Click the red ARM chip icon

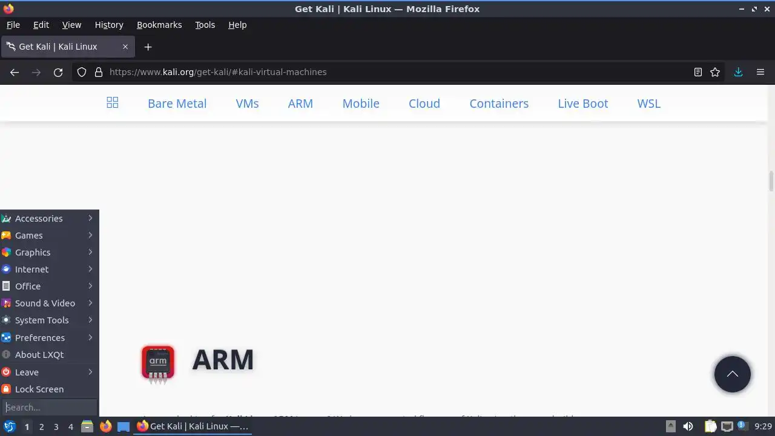pyautogui.click(x=158, y=364)
